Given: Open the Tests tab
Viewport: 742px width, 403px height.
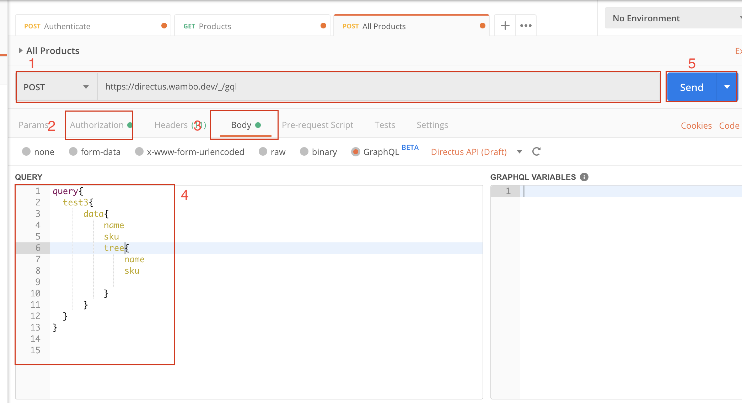Looking at the screenshot, I should (x=385, y=125).
